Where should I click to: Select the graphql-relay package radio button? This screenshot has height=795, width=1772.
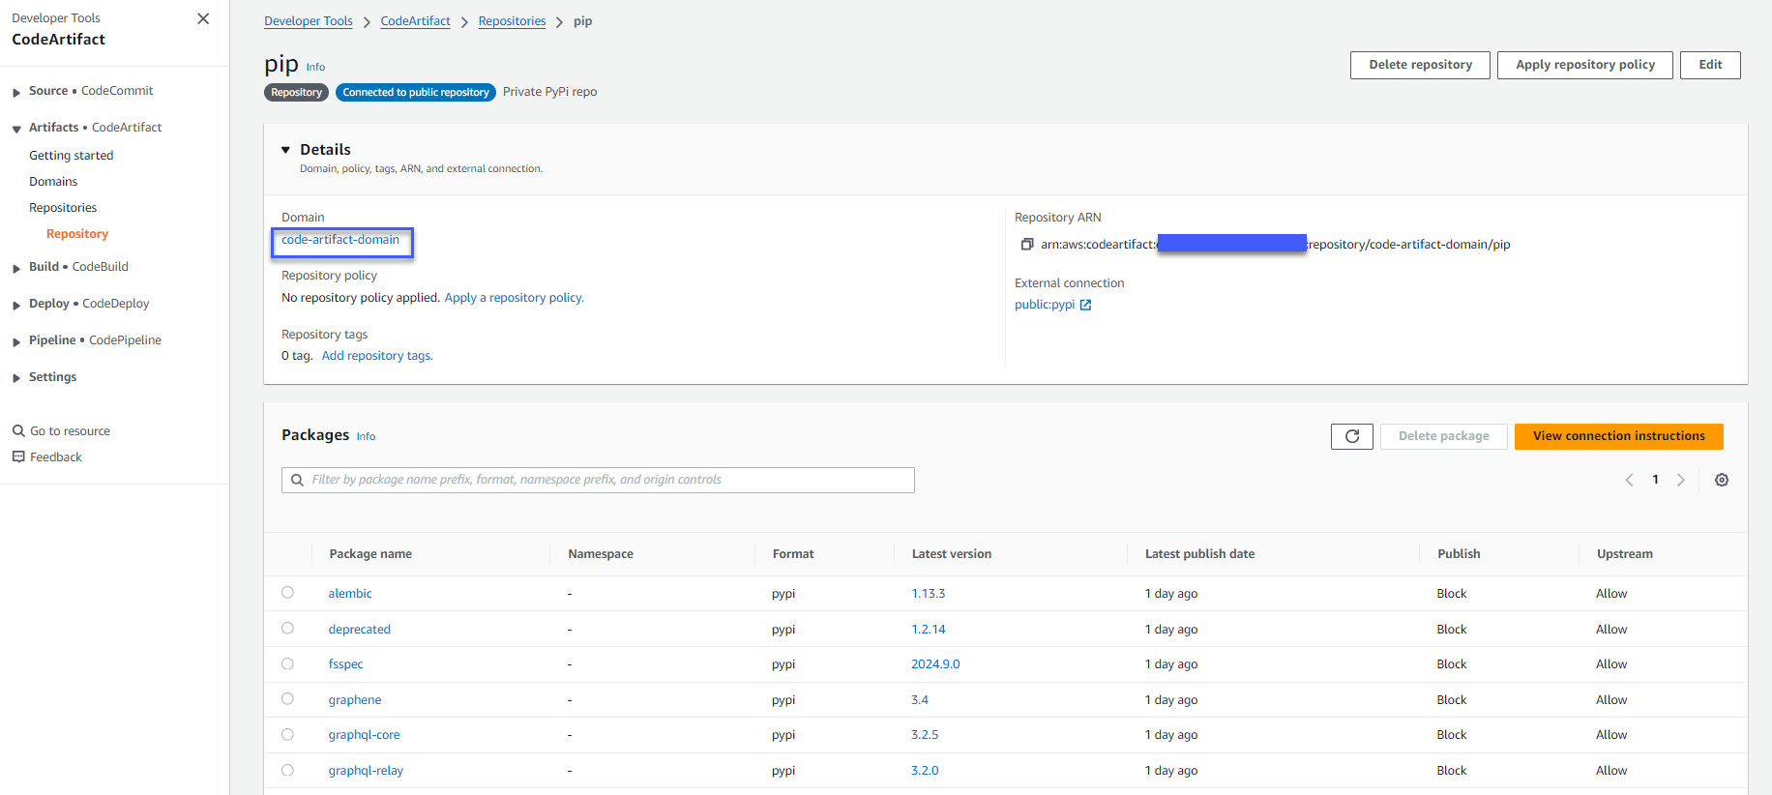point(287,770)
